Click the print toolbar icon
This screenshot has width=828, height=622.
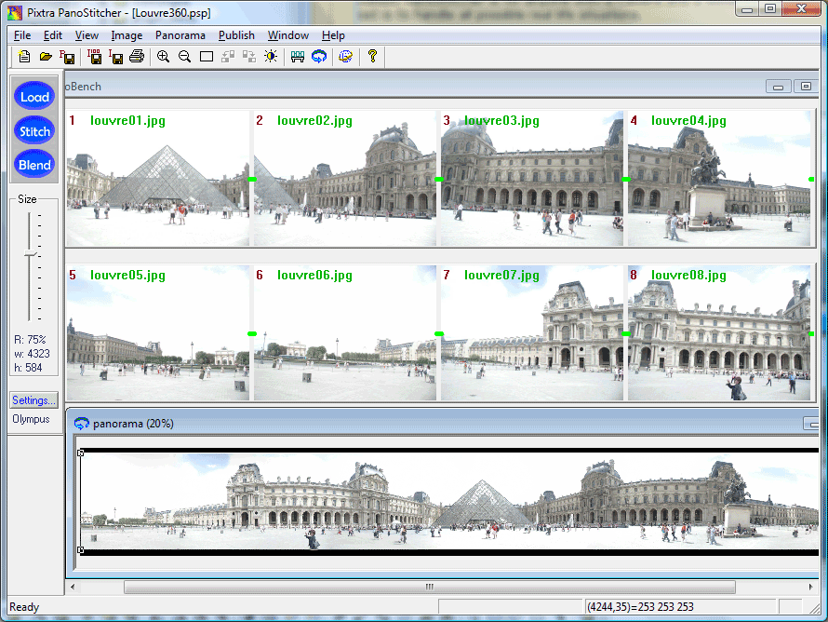[137, 57]
